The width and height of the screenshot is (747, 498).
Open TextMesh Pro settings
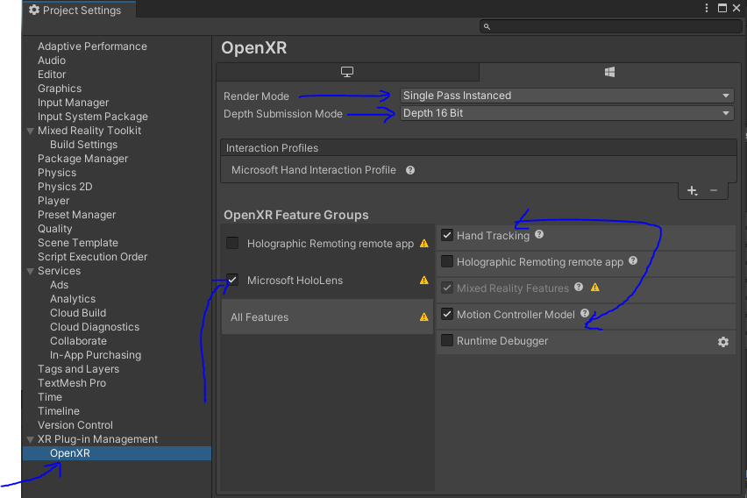click(72, 382)
